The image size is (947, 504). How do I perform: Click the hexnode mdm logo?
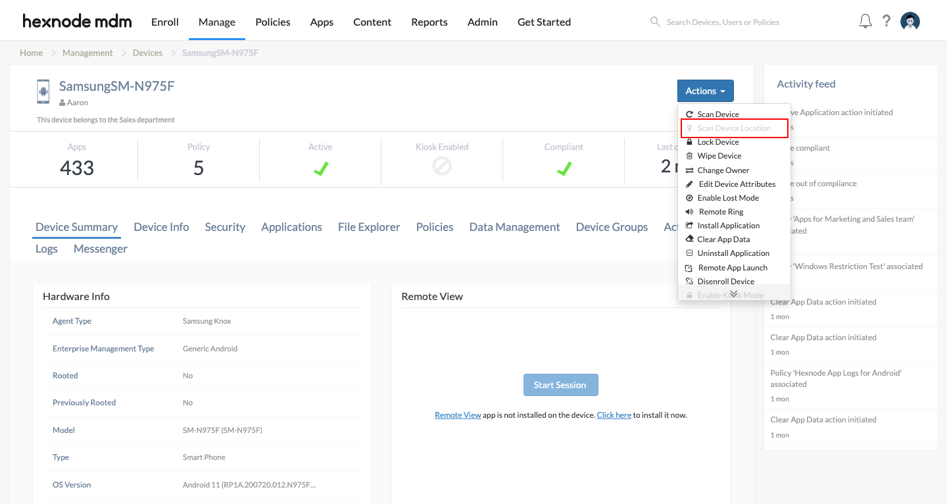click(77, 22)
